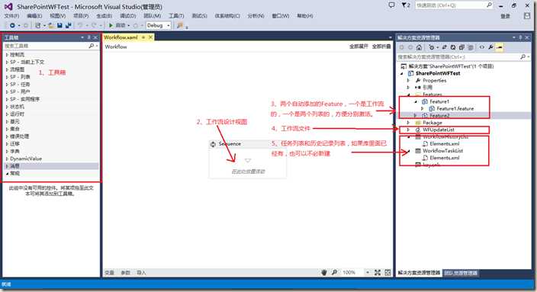Toggle the pin on the Workflow.xaml tab
The image size is (537, 292).
point(143,37)
